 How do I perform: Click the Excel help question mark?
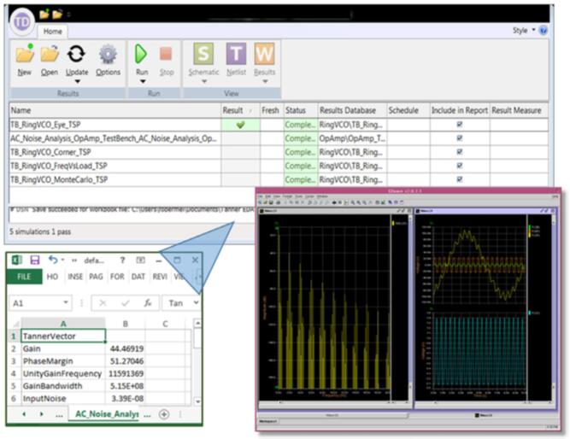point(122,260)
